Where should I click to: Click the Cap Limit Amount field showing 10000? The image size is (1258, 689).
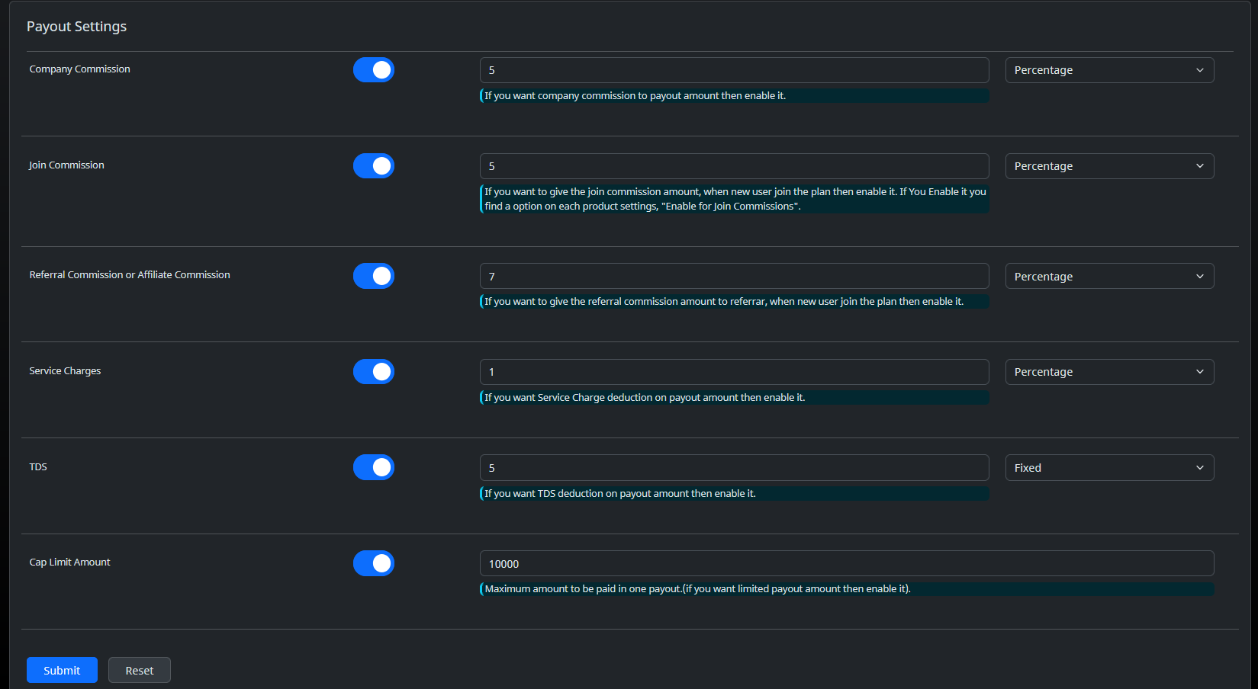[x=846, y=563]
